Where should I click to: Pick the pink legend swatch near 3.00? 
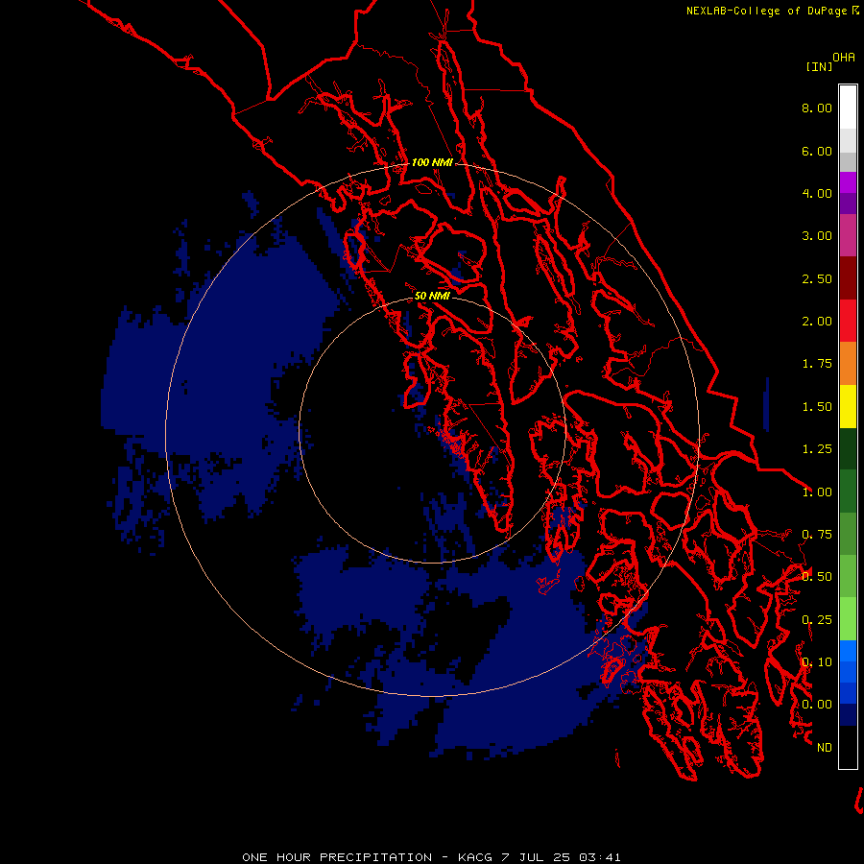click(848, 235)
